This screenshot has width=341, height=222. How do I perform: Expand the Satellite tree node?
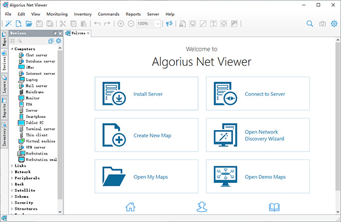(12, 190)
